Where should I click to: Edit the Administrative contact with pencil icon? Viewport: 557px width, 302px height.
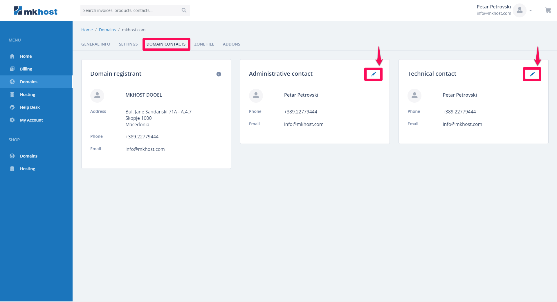(x=374, y=74)
